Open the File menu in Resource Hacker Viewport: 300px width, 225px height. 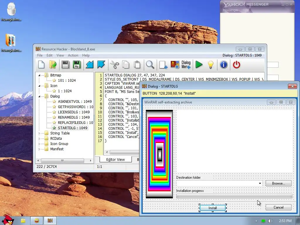pos(40,55)
